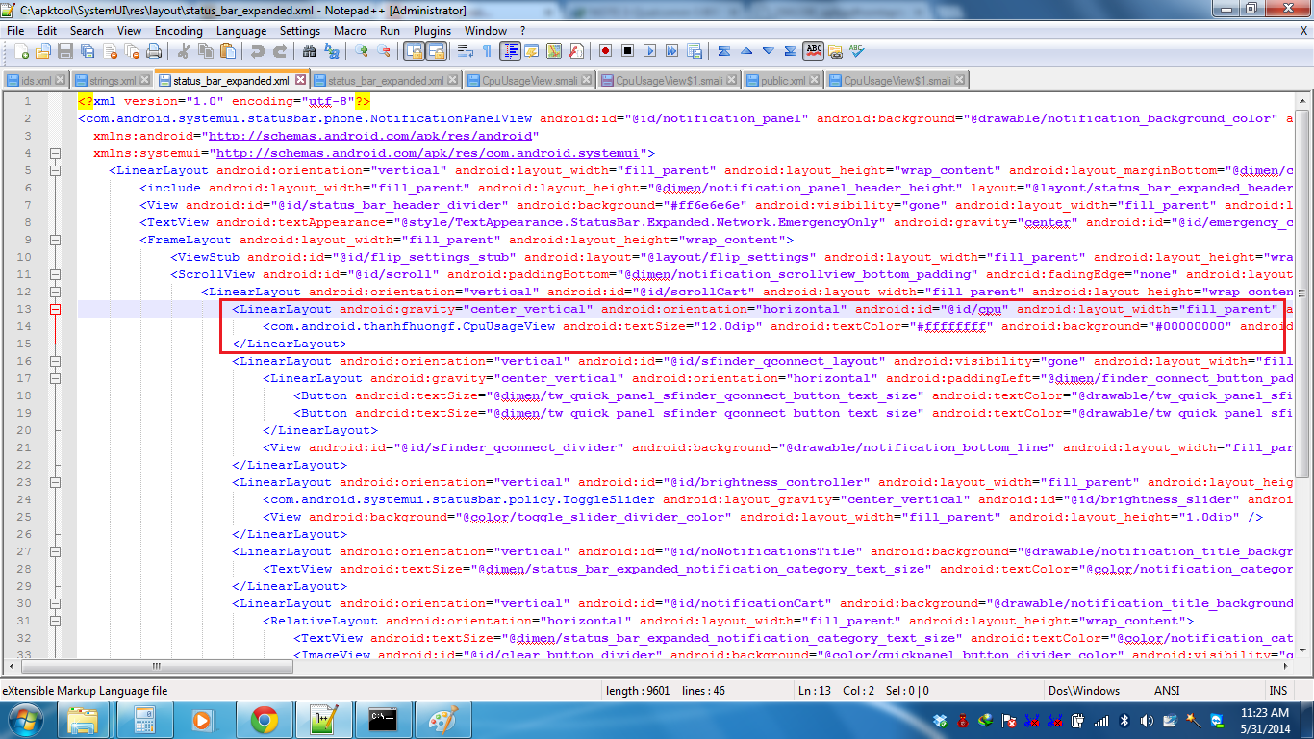Screen dimensions: 1314x739
Task: Click the Save All toolbar icon
Action: tap(87, 51)
